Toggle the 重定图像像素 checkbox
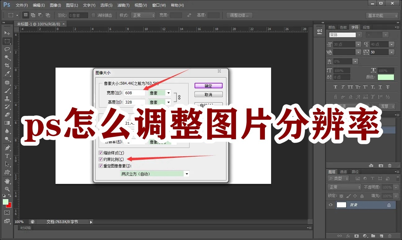Viewport: 402px width, 240px height. point(100,166)
